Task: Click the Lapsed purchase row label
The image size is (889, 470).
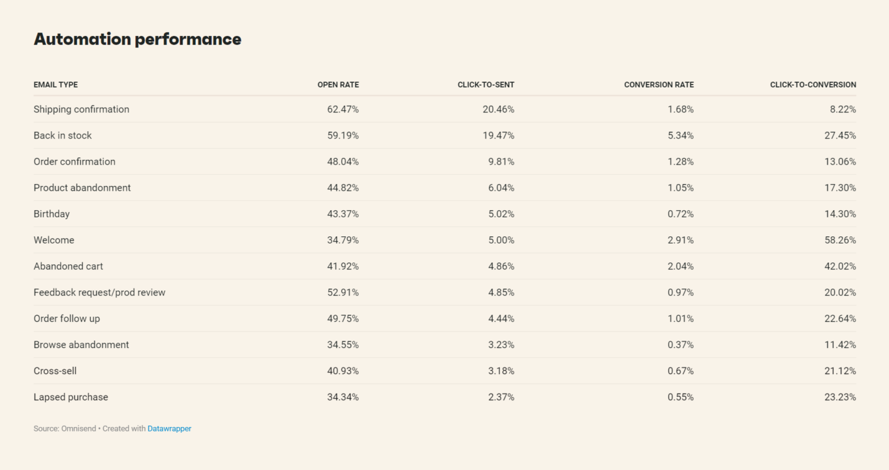Action: [71, 397]
